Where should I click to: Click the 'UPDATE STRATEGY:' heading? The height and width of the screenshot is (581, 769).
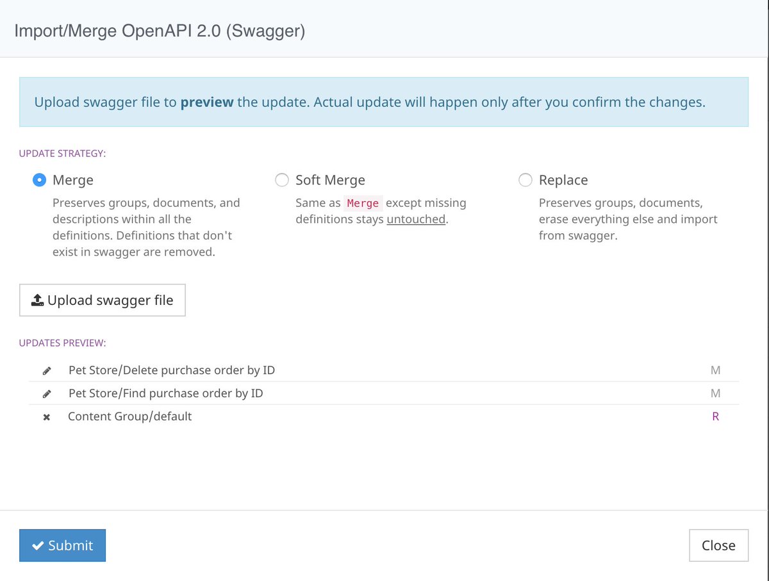pyautogui.click(x=62, y=154)
